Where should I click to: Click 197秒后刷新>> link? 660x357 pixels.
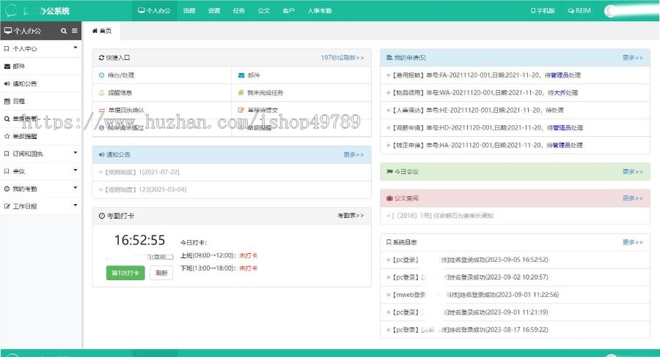(342, 58)
